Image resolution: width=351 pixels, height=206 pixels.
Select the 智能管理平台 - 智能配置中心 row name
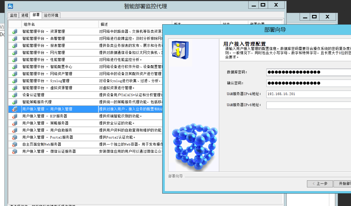click(47, 67)
